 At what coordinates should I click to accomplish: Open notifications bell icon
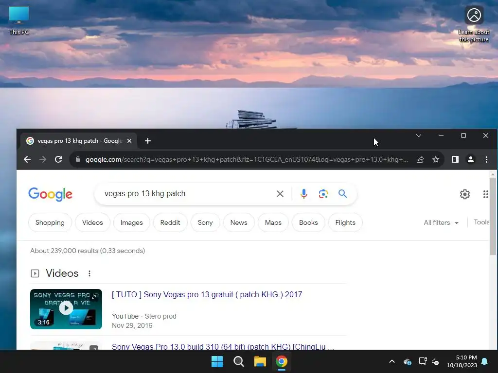(485, 361)
